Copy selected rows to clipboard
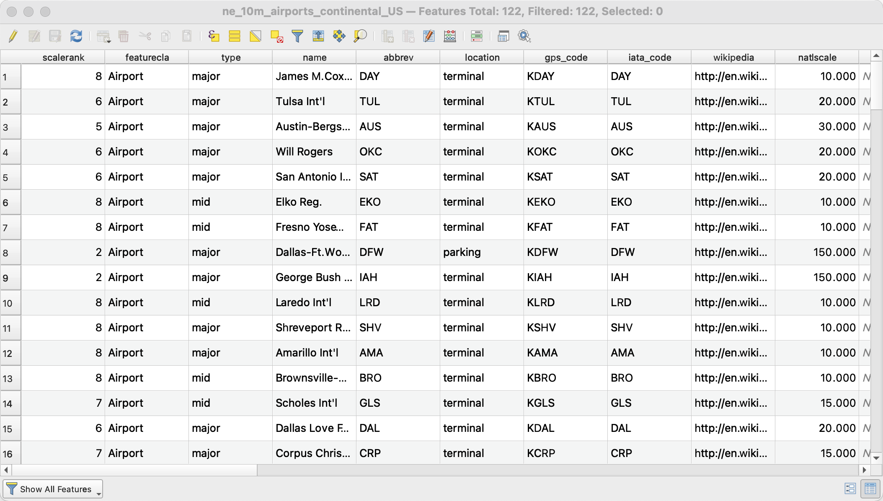The width and height of the screenshot is (883, 501). coord(166,36)
